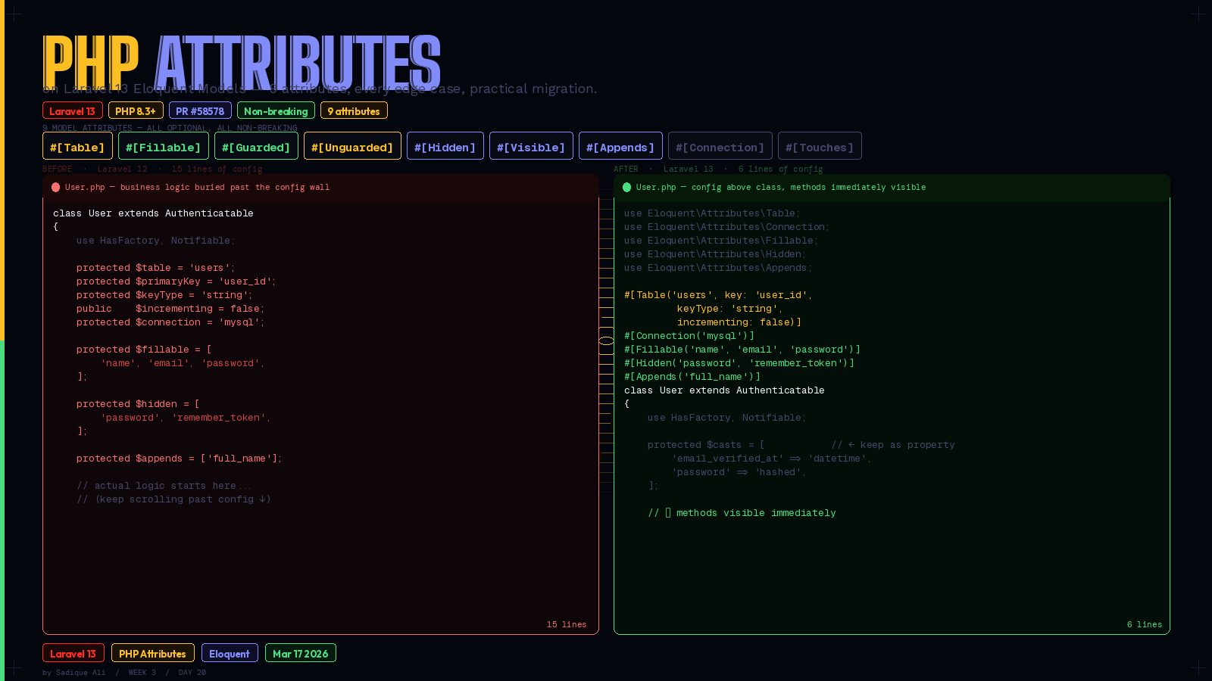Click the green Non-breaking badge
Screen dimensions: 1212x681
coord(276,110)
